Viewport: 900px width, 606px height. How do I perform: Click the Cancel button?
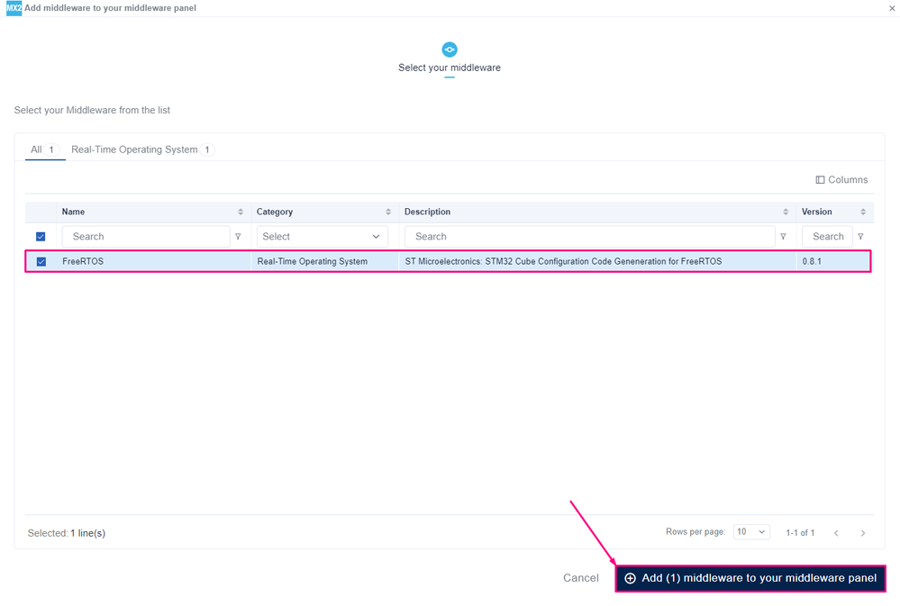pyautogui.click(x=580, y=578)
